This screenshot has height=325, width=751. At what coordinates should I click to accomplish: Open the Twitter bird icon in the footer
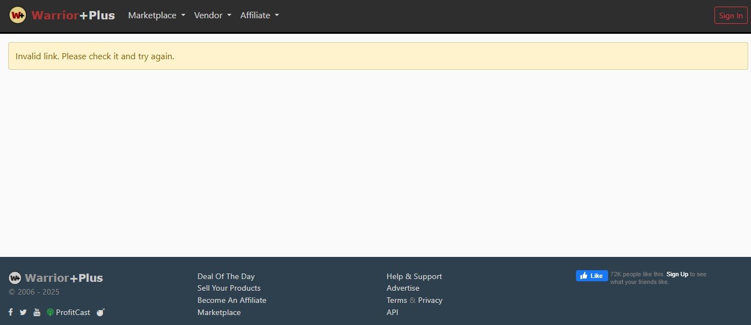click(x=23, y=312)
